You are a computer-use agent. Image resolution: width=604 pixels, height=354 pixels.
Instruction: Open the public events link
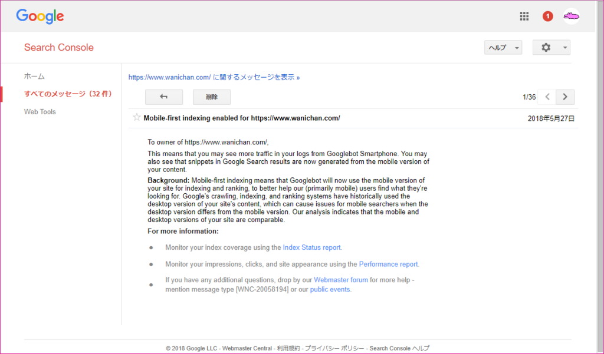click(x=330, y=289)
